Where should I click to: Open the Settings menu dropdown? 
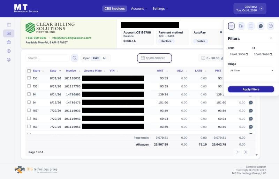(x=160, y=9)
